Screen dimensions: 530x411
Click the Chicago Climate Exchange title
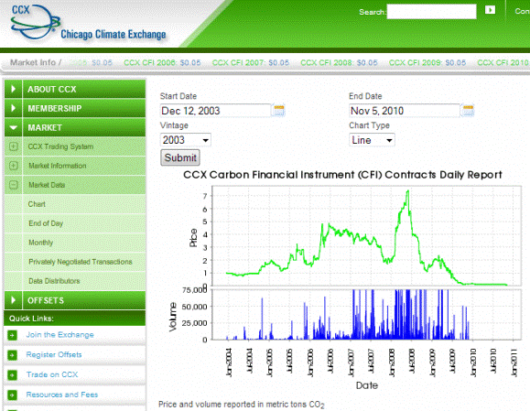point(114,35)
